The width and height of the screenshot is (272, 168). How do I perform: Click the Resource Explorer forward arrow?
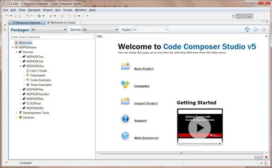[x=263, y=30]
